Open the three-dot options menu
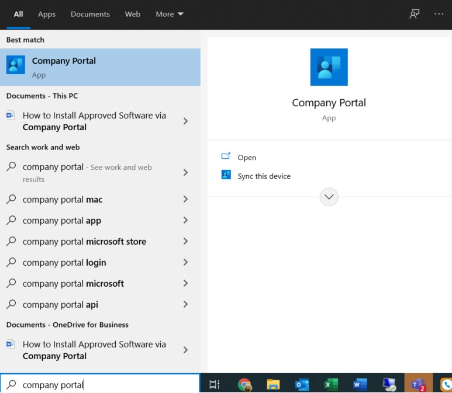The image size is (452, 393). (x=439, y=14)
